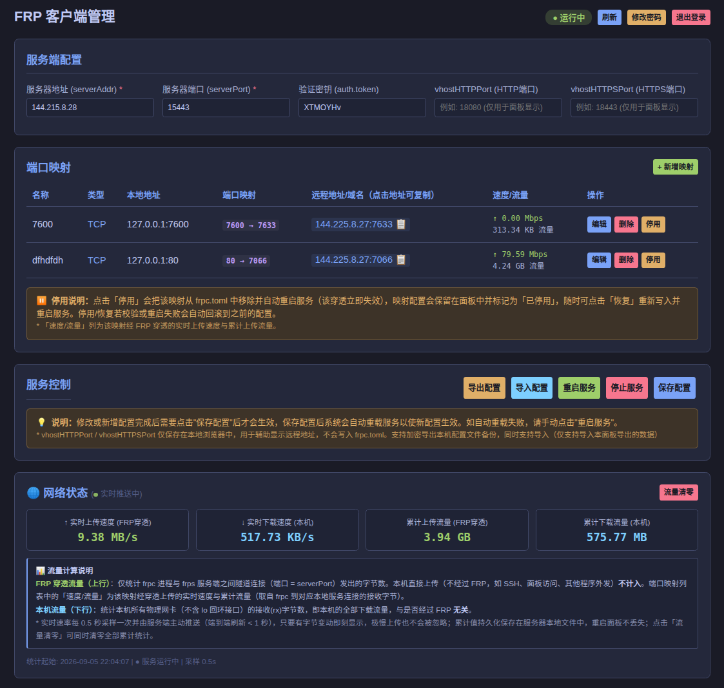This screenshot has height=688, width=724.
Task: Click the 7600 → 7633 port badge
Action: [x=251, y=225]
